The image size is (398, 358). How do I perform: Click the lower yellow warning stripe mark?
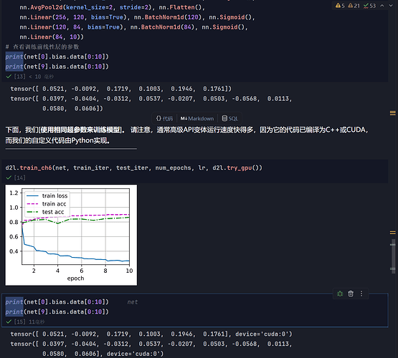tap(393, 232)
